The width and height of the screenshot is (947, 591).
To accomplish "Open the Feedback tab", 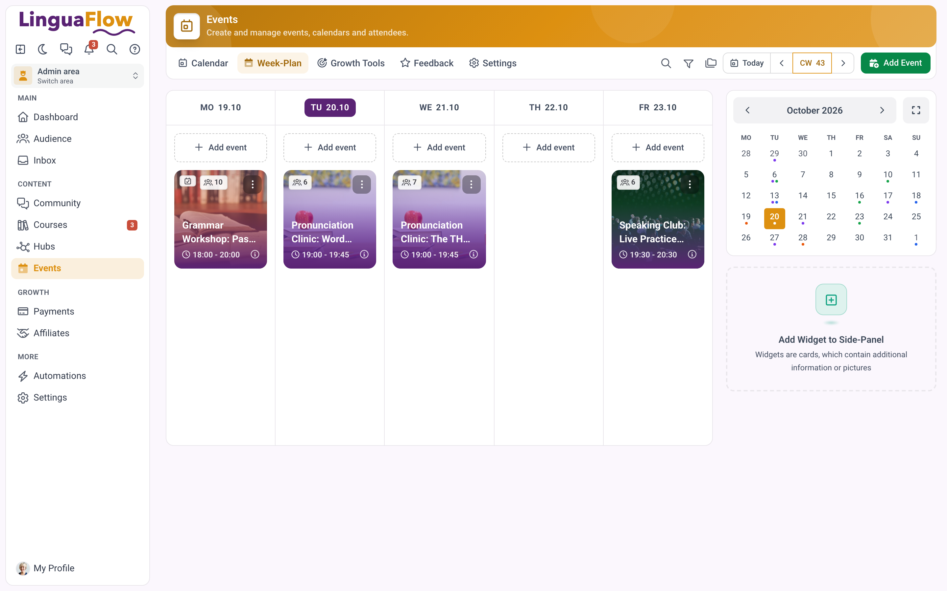I will (x=426, y=63).
